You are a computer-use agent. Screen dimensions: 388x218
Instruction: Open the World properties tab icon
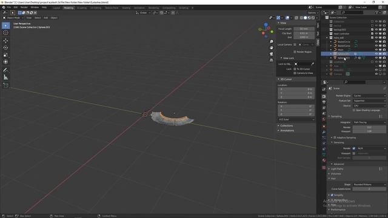tap(324, 119)
